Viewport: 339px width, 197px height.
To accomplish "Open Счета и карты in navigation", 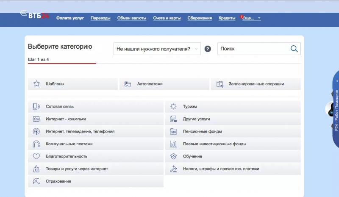I will pos(167,18).
